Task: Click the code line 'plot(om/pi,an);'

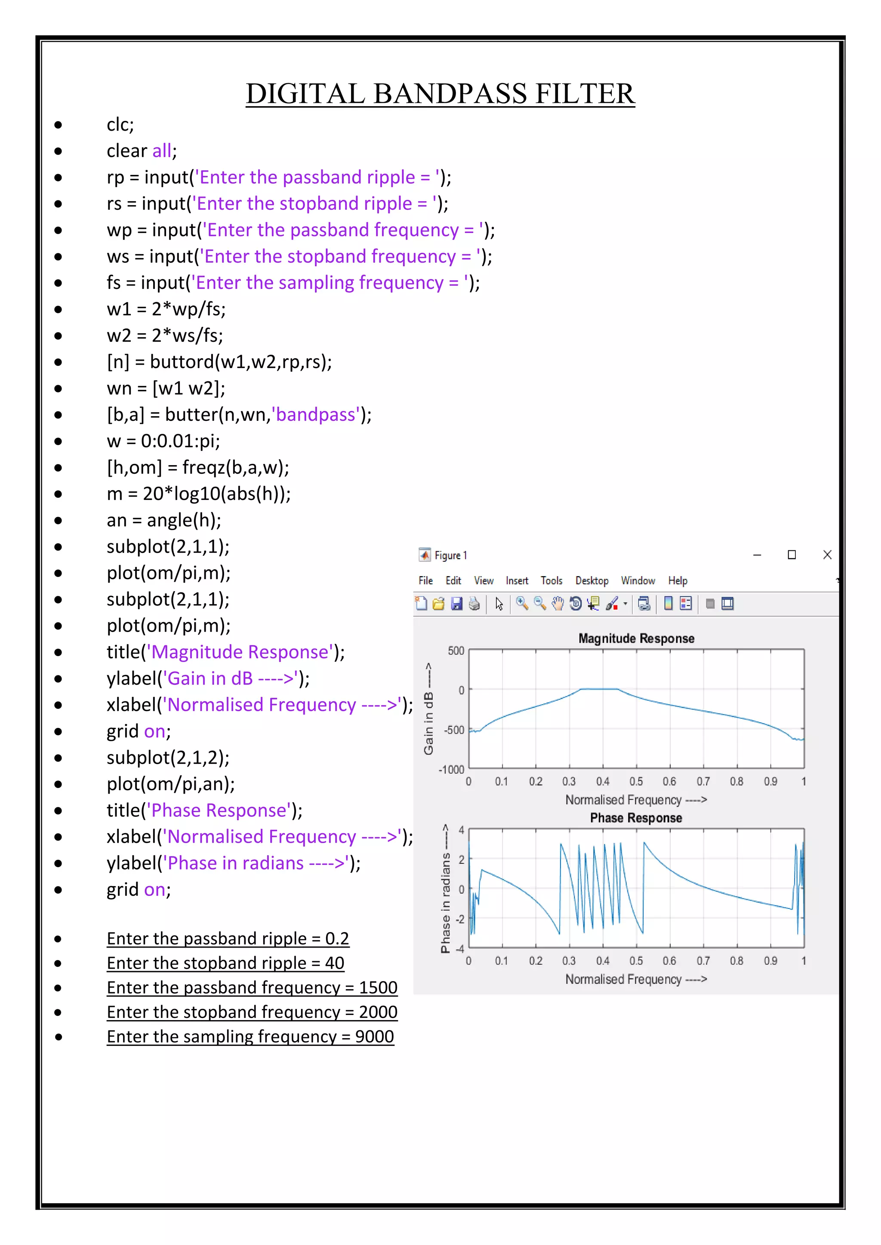Action: pos(171,784)
